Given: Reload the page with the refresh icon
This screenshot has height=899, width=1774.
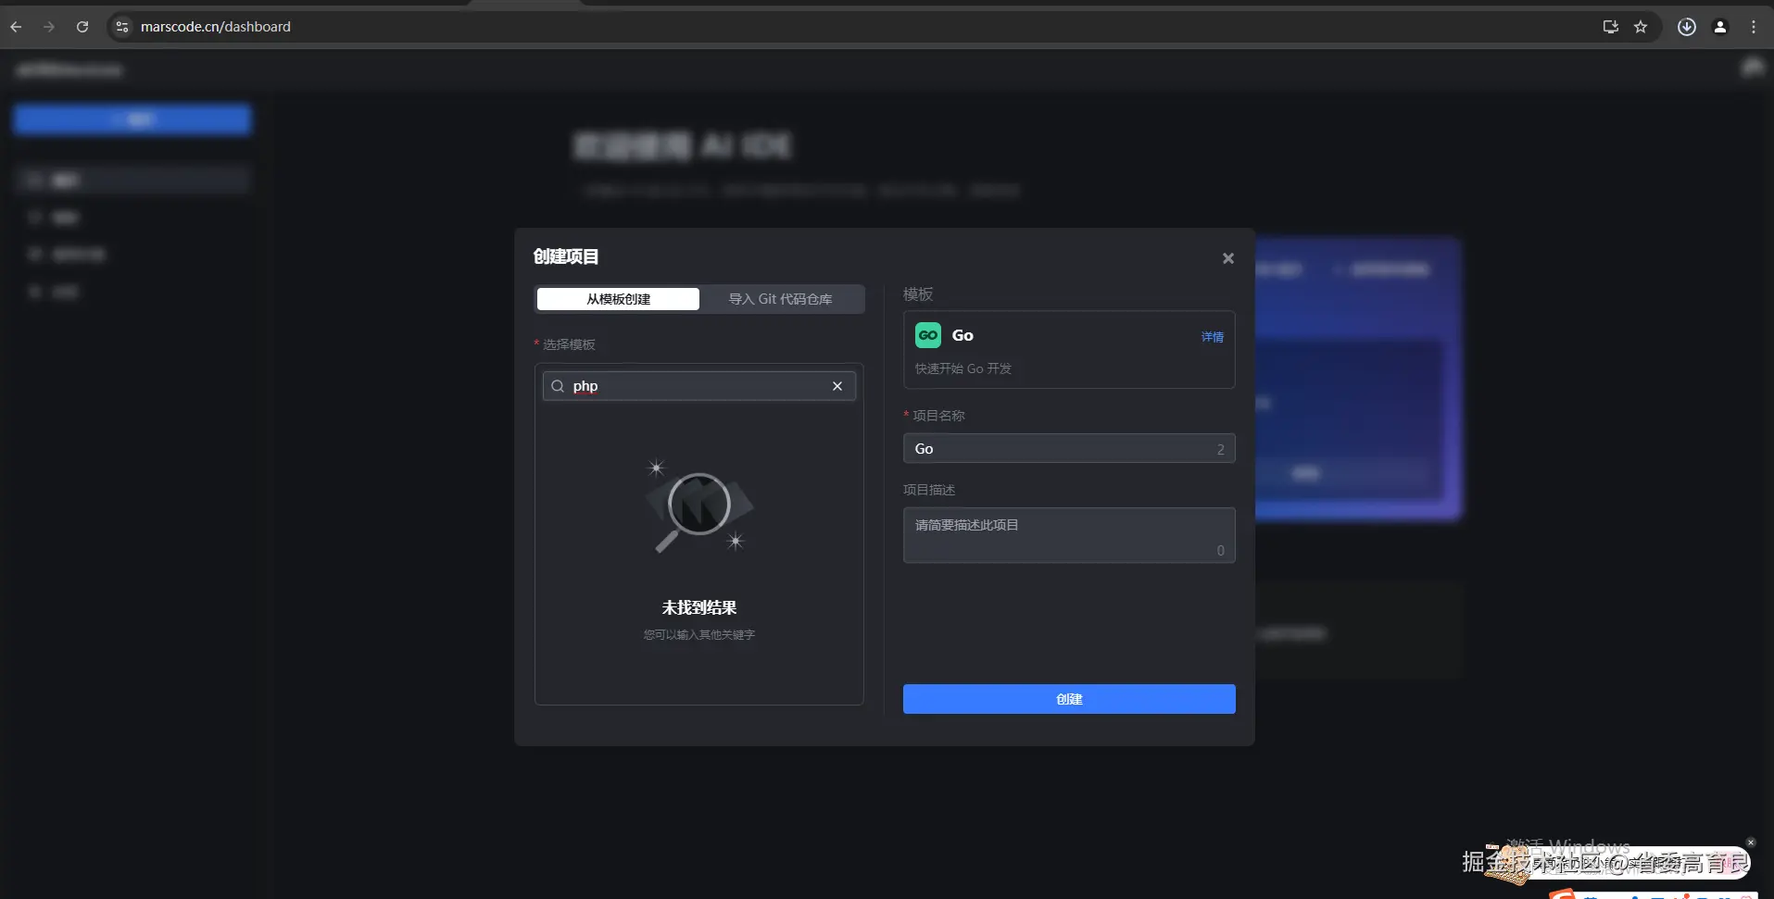Looking at the screenshot, I should [82, 27].
